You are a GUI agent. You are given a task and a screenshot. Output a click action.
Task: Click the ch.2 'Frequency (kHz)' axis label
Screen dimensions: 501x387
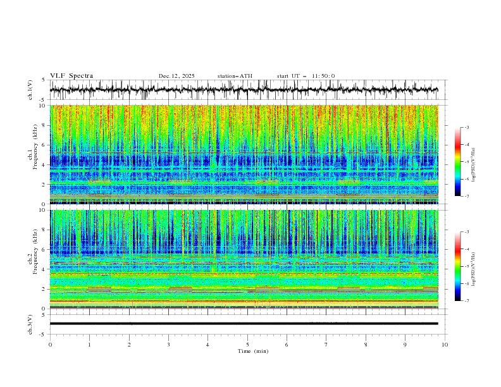(x=35, y=252)
